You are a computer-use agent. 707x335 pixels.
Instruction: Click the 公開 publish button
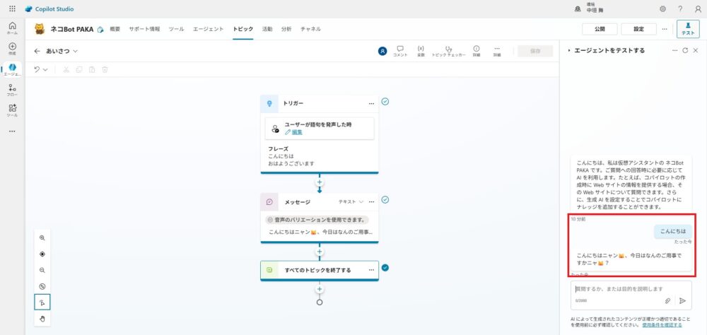pos(600,29)
